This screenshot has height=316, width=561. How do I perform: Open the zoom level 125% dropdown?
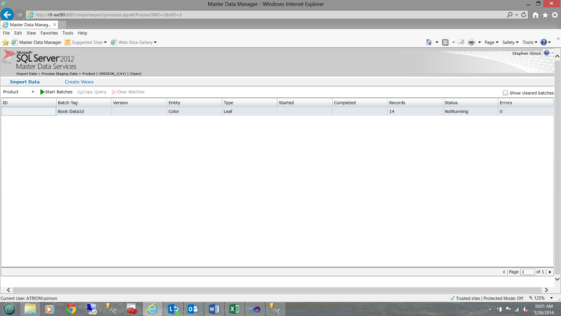pyautogui.click(x=551, y=298)
